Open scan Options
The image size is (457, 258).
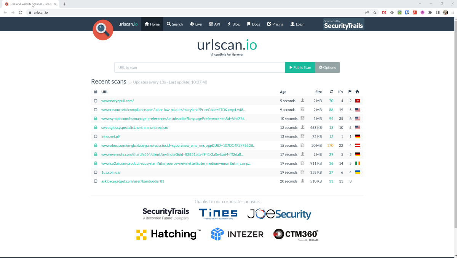(x=328, y=67)
